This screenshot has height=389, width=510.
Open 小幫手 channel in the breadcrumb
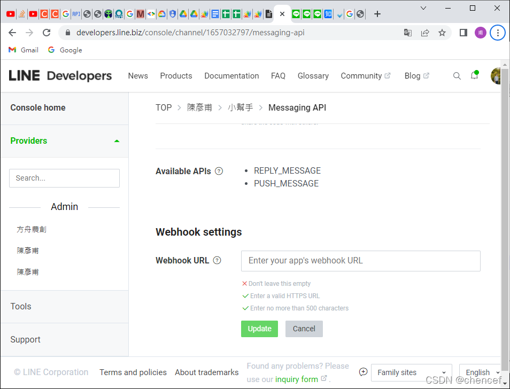point(240,107)
